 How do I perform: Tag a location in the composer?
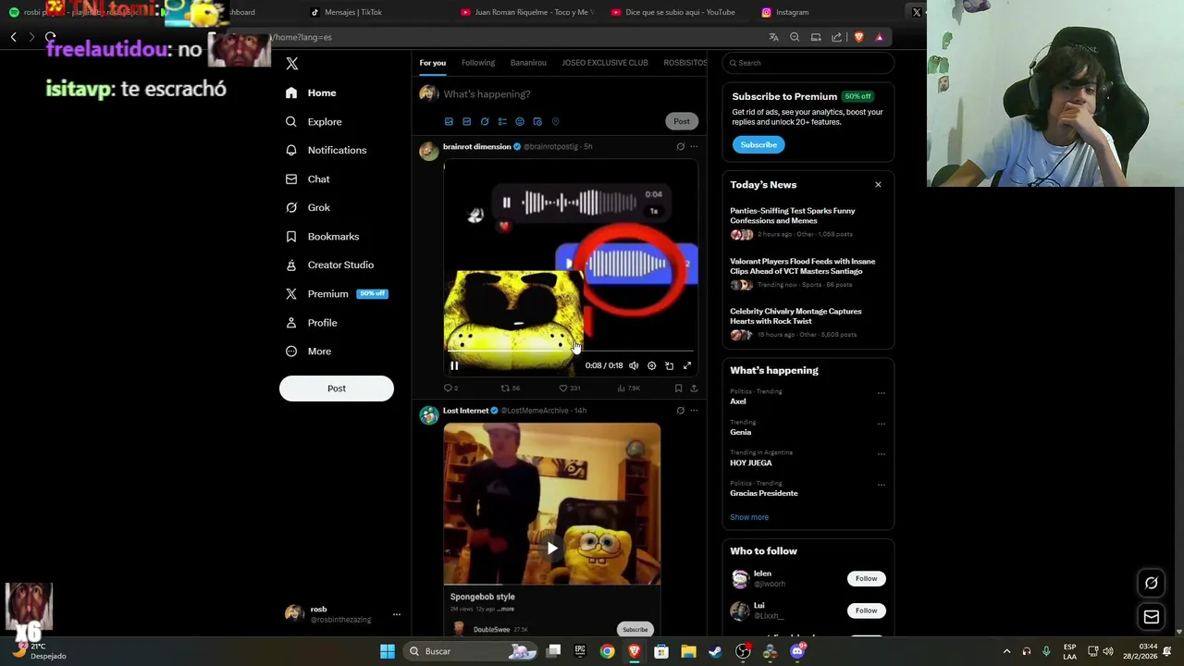(x=555, y=121)
